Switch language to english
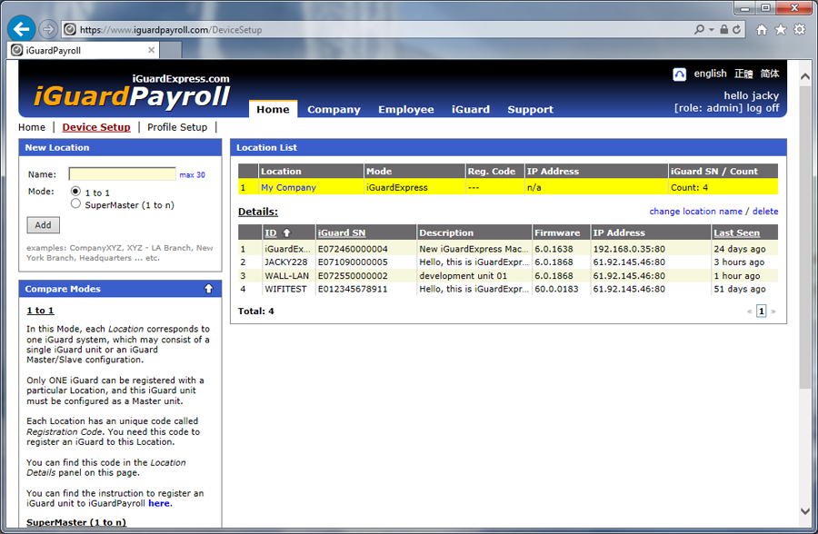Image resolution: width=818 pixels, height=534 pixels. [710, 74]
